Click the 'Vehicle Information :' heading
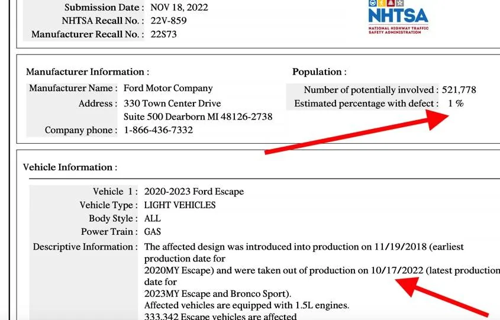Viewport: 500px width, 320px height. [x=70, y=167]
